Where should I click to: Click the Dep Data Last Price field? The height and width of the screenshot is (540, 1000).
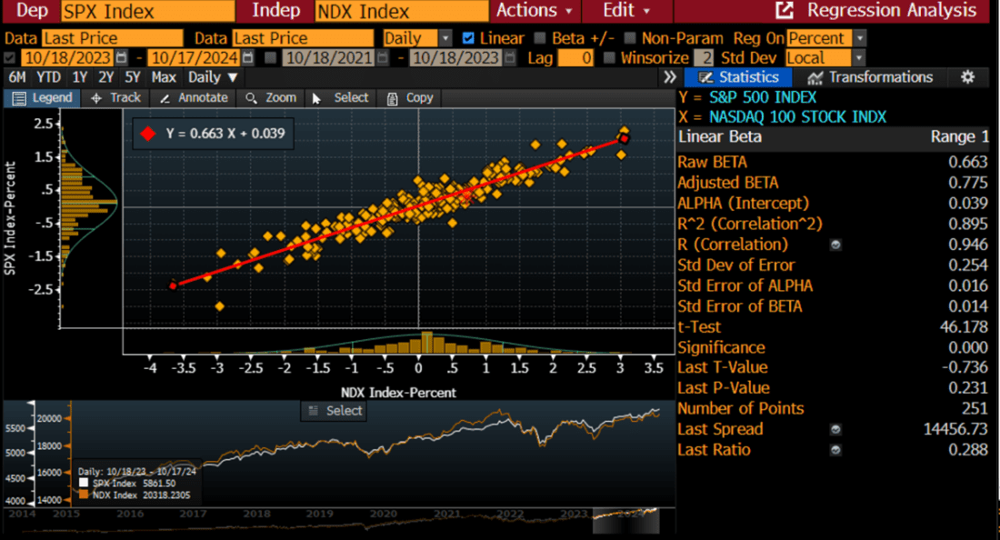tap(112, 38)
